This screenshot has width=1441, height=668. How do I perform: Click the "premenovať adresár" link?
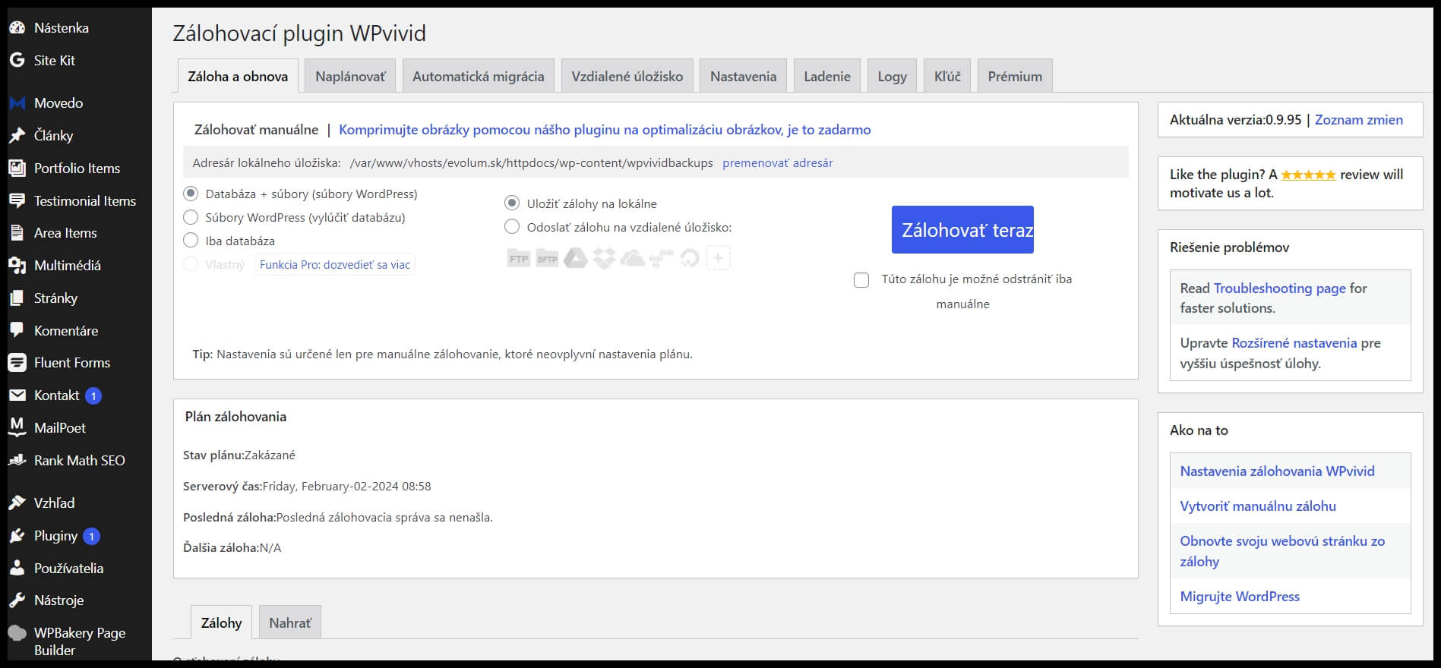(x=777, y=163)
